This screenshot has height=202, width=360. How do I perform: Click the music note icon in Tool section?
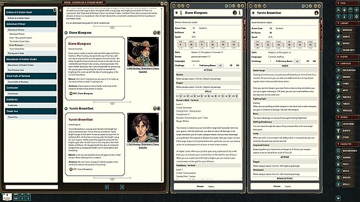pyautogui.click(x=351, y=17)
